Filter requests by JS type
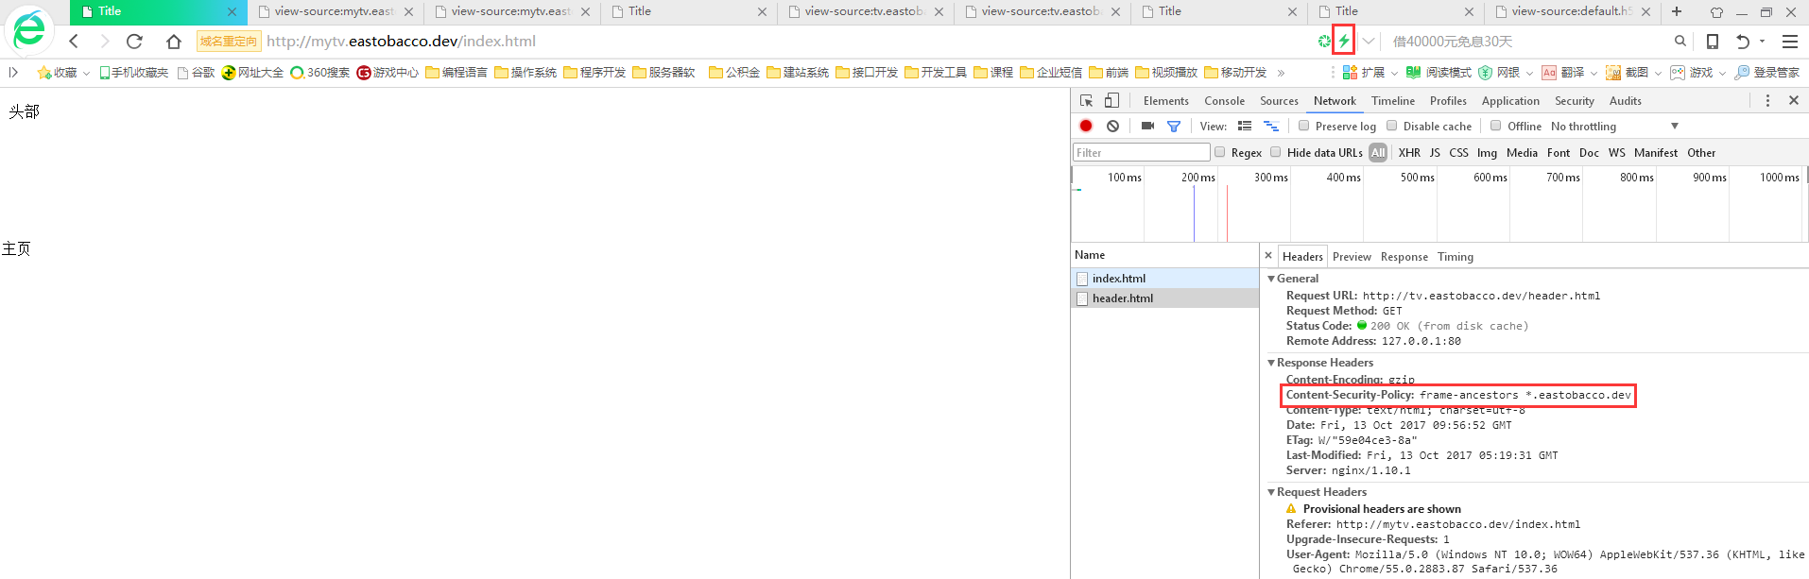The height and width of the screenshot is (579, 1809). tap(1435, 153)
